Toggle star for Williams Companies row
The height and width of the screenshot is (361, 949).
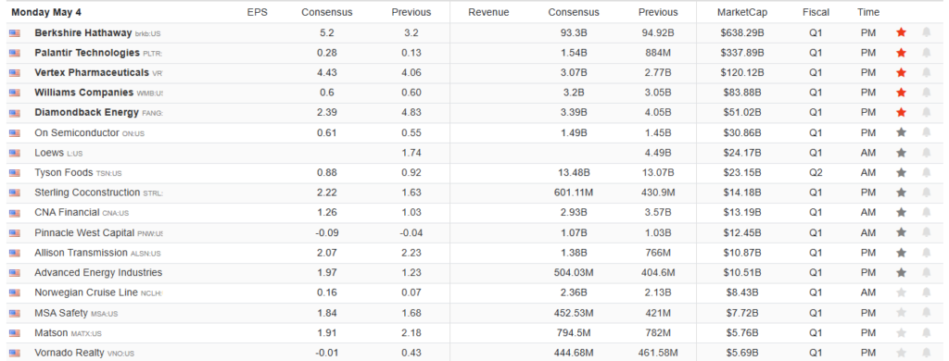901,93
